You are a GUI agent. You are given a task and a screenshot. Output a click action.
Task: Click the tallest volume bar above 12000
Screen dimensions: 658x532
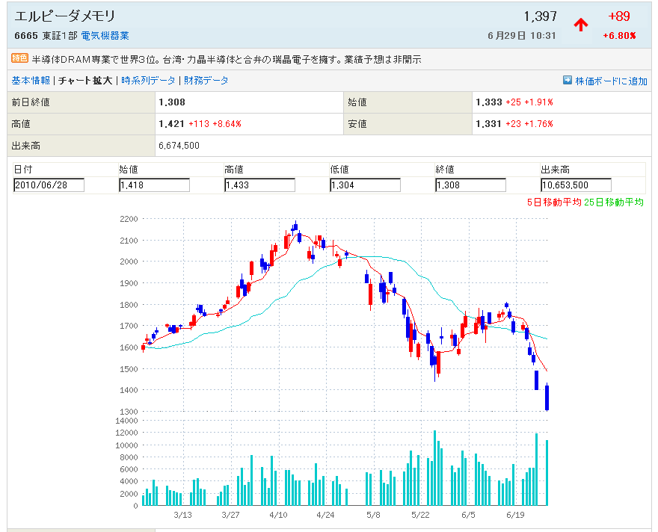click(434, 468)
